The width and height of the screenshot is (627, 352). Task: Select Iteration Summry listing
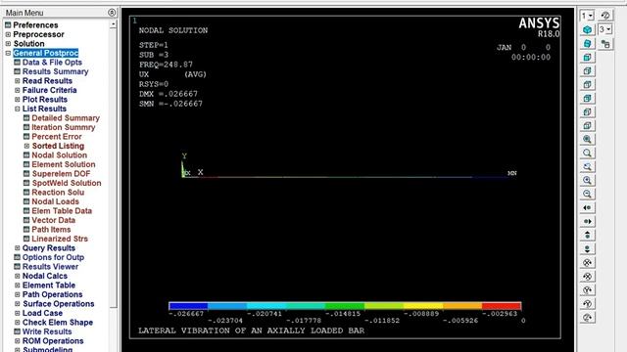(x=63, y=127)
